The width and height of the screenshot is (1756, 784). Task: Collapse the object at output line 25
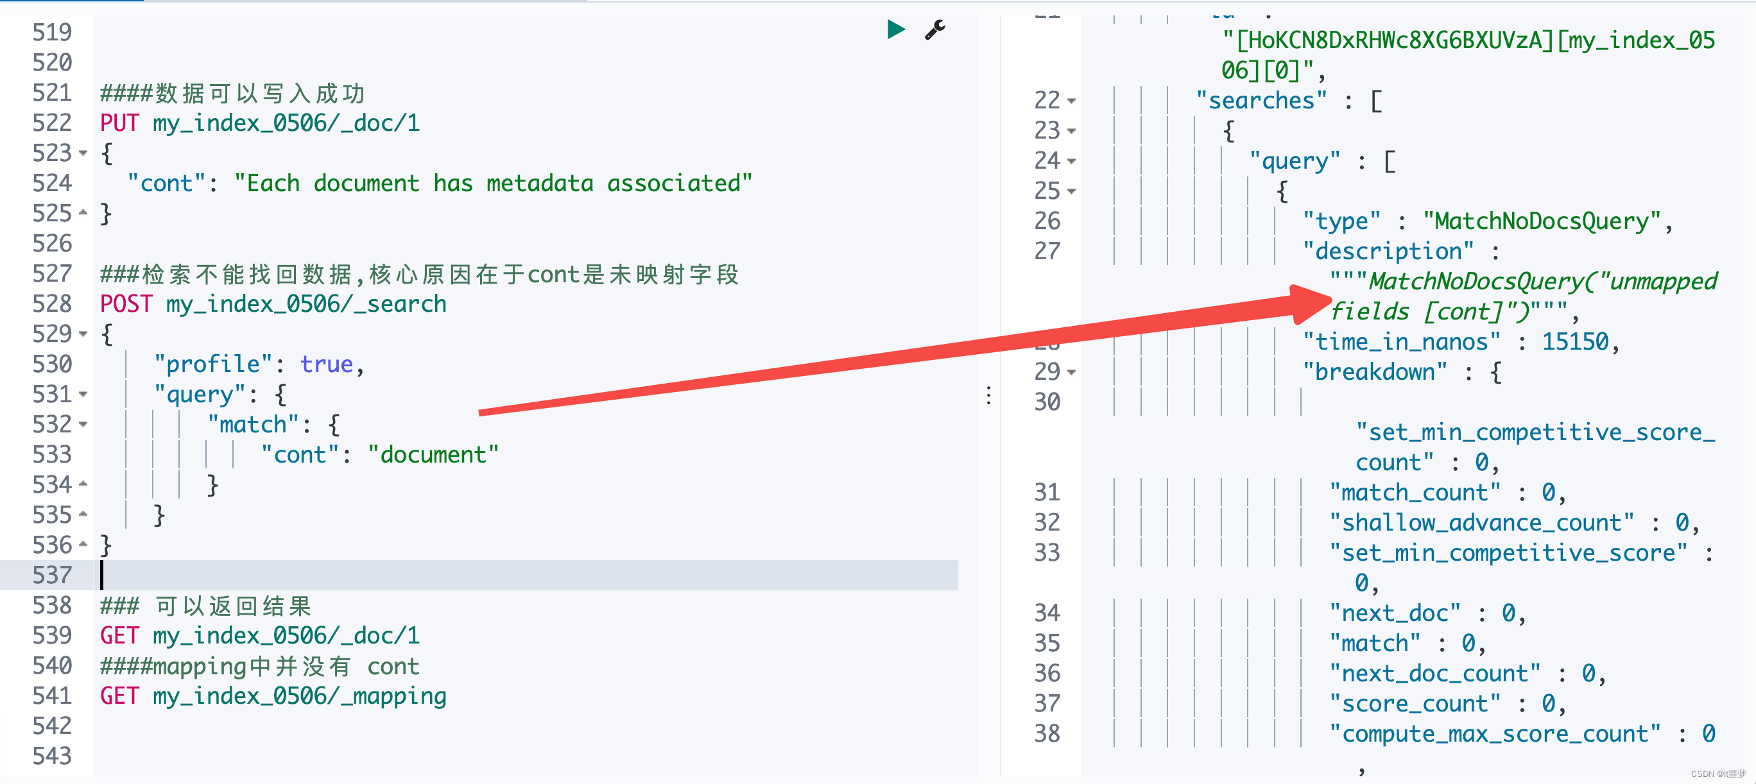(1072, 191)
